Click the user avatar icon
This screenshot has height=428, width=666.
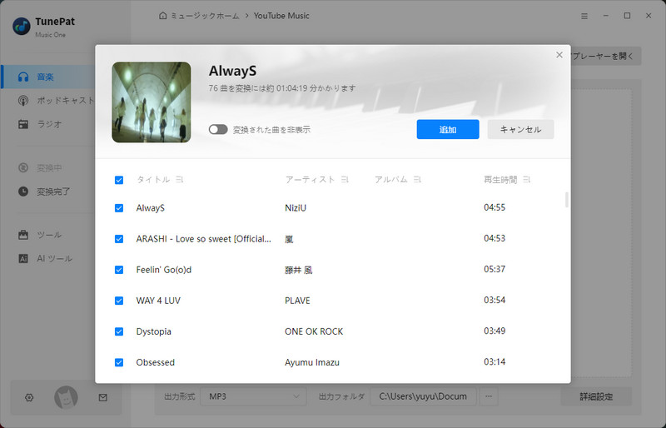[66, 397]
